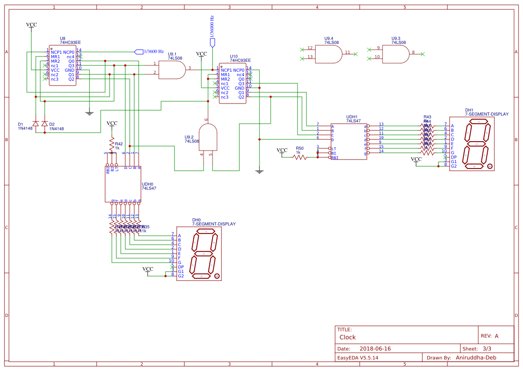Select the U10 74HC93EE counter symbol
The image size is (523, 371).
(x=233, y=83)
